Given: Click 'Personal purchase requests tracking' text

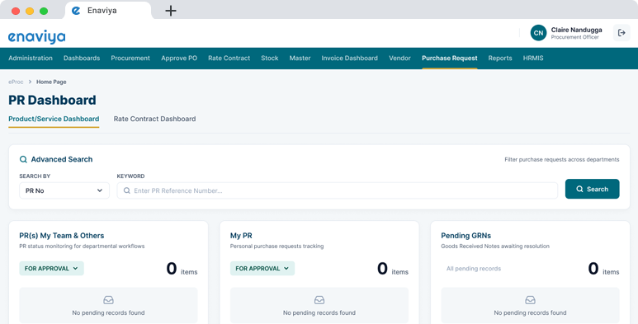Looking at the screenshot, I should [276, 246].
